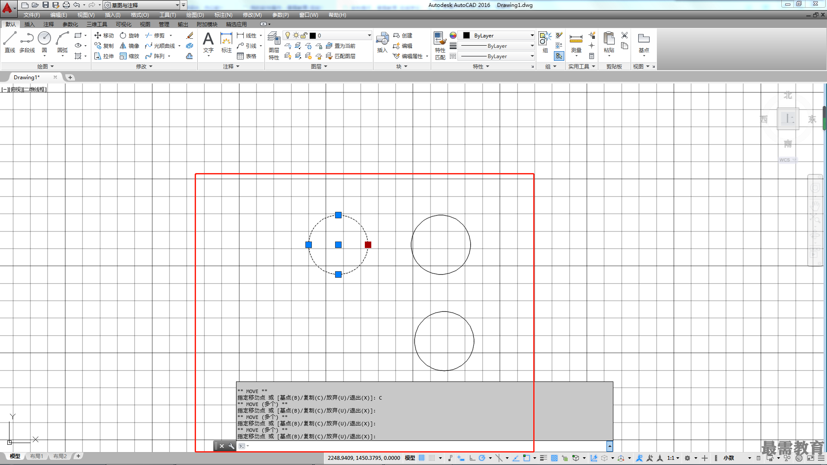
Task: Expand the Draw (绘图) panel
Action: 45,66
